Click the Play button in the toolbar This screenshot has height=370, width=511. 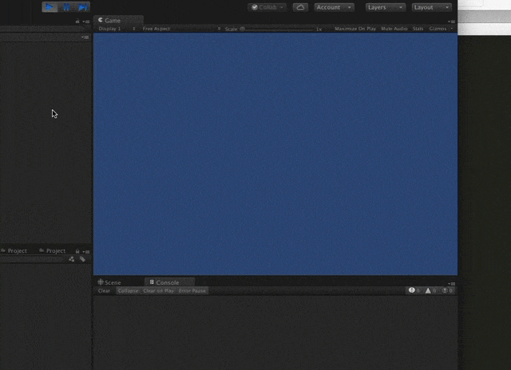click(x=50, y=7)
